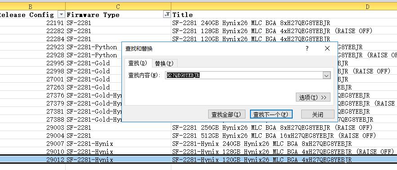Select title 'SF-2281 240GB Hynix26 MLC BGA 8xH27QEG8YEBJR'
The width and height of the screenshot is (397, 170).
(x=284, y=23)
